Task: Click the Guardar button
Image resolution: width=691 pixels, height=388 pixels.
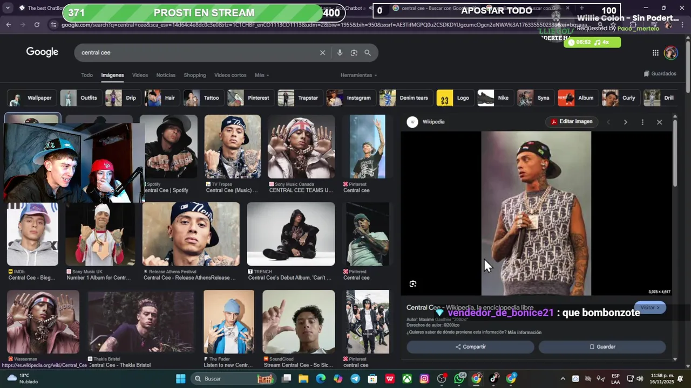Action: [x=602, y=347]
